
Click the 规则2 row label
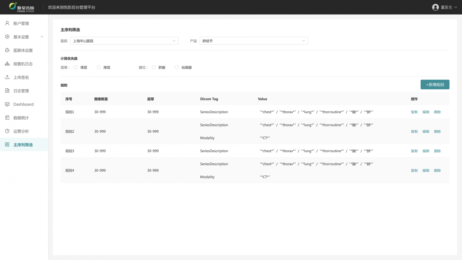[70, 131]
